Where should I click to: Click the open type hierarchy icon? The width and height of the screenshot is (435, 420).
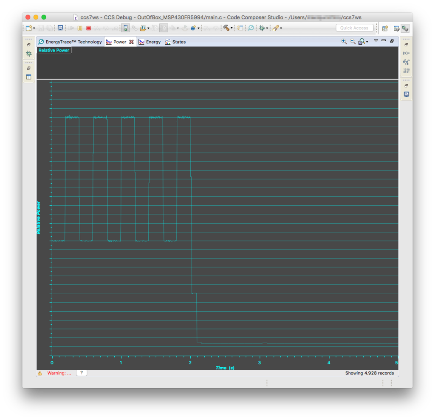pos(240,28)
